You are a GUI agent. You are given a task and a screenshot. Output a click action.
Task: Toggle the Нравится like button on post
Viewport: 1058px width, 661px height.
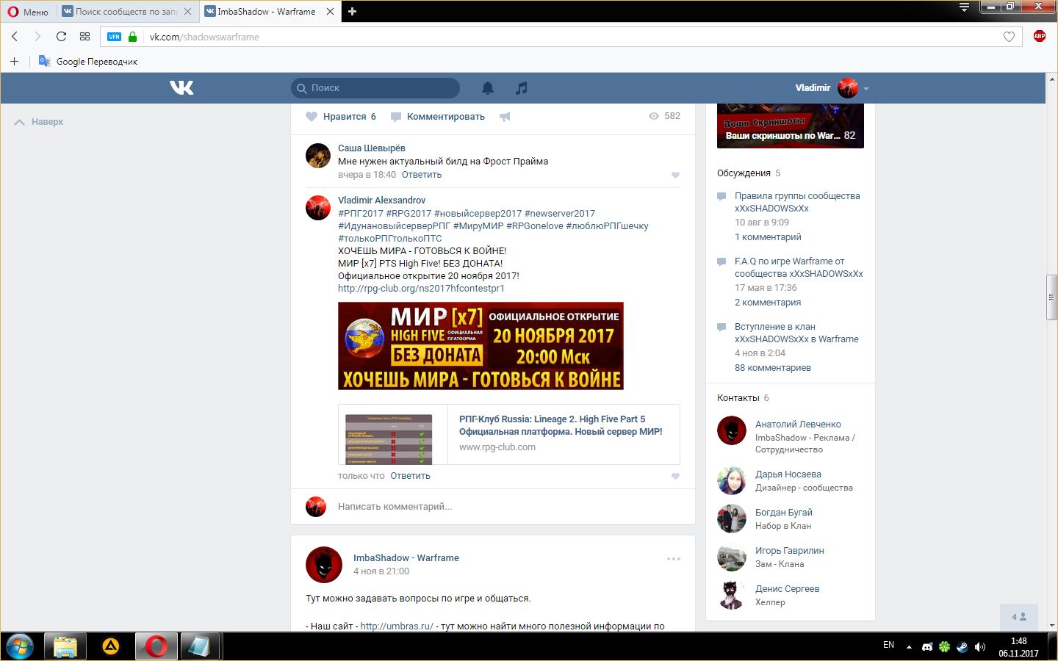click(x=341, y=117)
